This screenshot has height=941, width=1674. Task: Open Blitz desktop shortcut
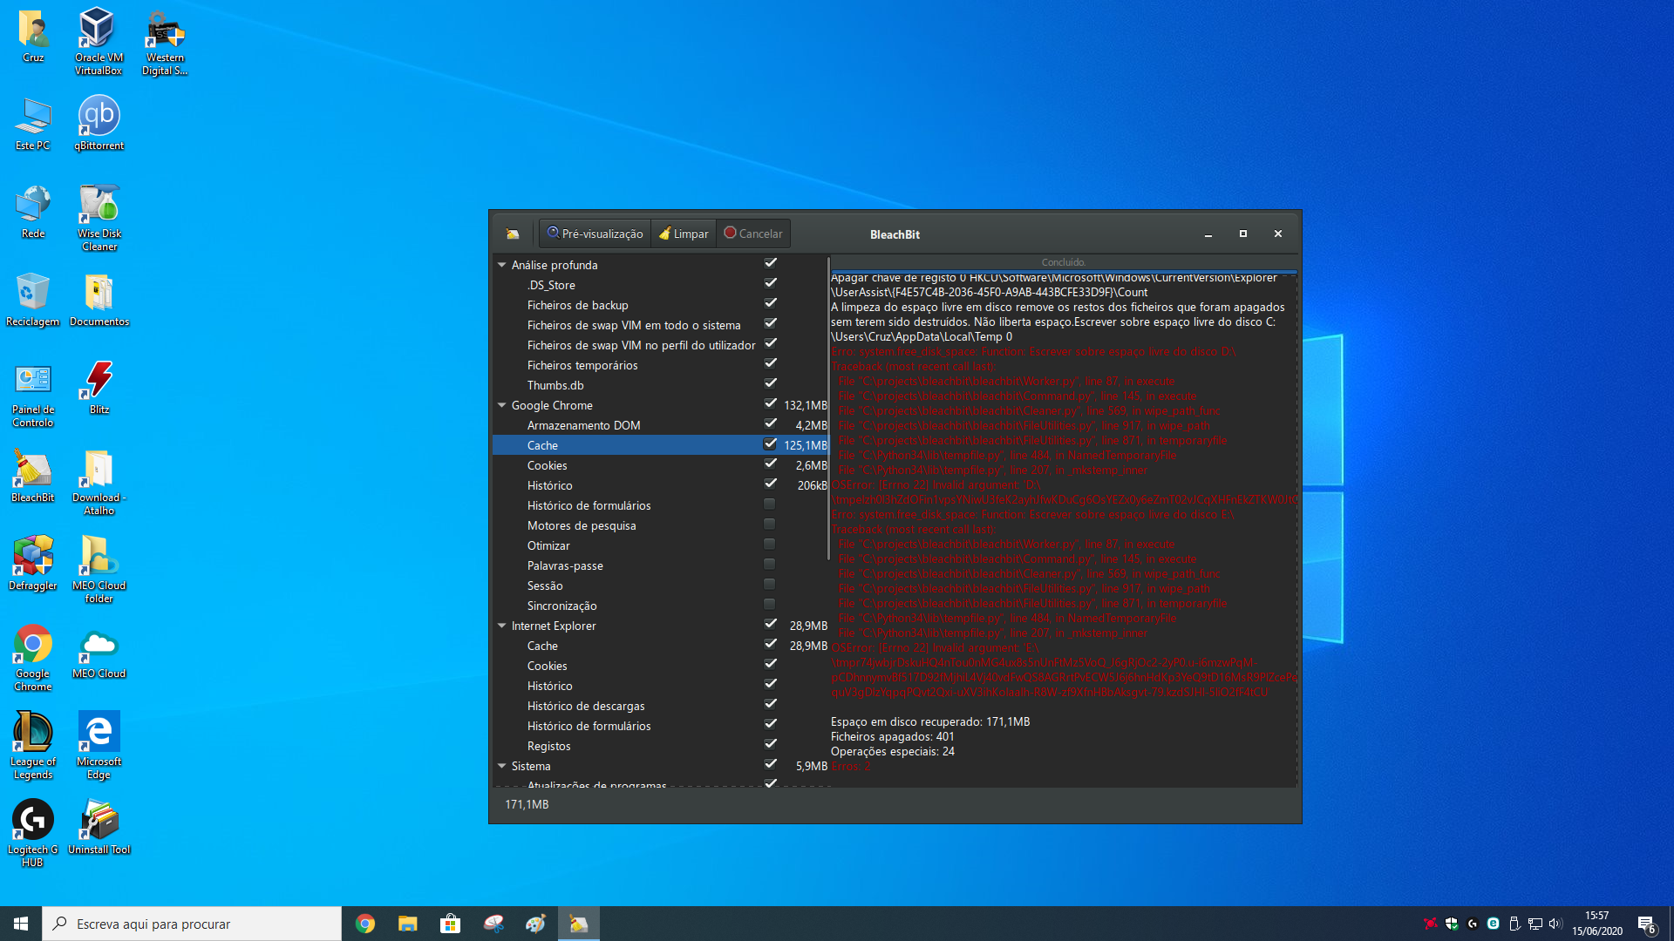pos(99,387)
